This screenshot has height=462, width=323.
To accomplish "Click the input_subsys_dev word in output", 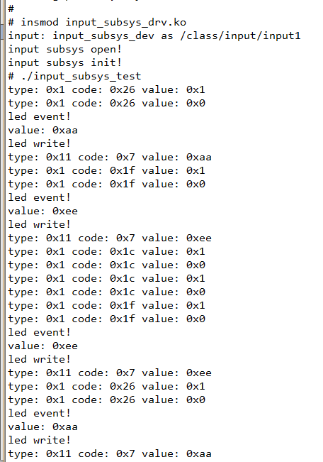I will coord(103,36).
